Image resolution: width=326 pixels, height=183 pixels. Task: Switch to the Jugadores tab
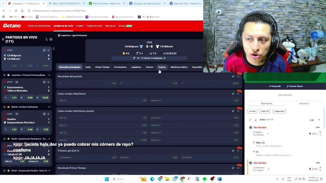tap(136, 67)
